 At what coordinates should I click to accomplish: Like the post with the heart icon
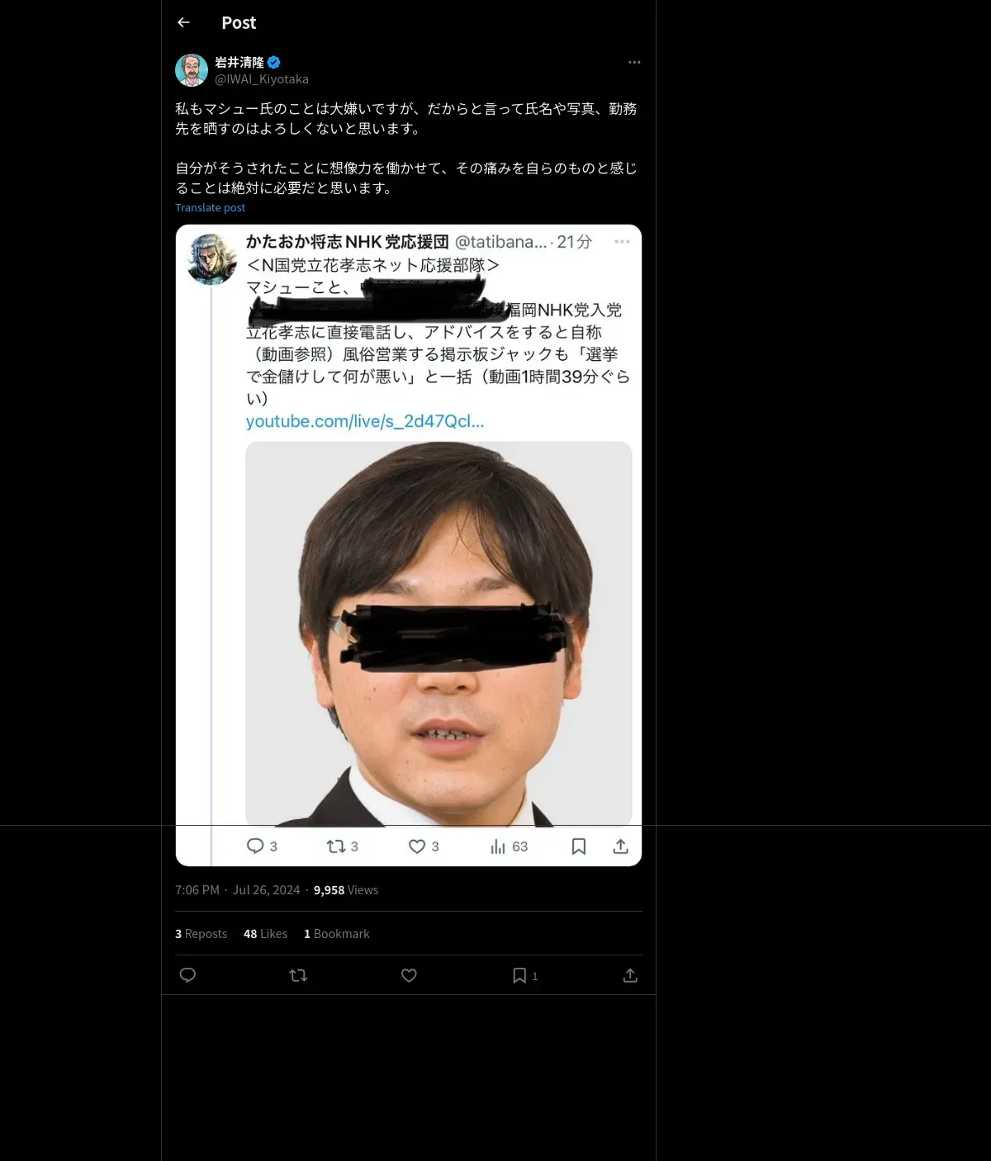409,975
